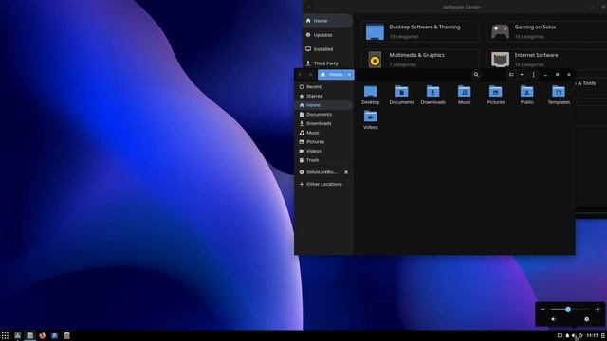Switch to Home tab in Software Center
Image resolution: width=607 pixels, height=341 pixels.
(x=327, y=21)
